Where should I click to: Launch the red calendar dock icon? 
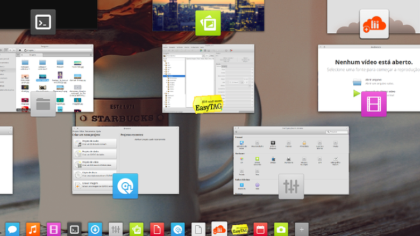point(260,230)
